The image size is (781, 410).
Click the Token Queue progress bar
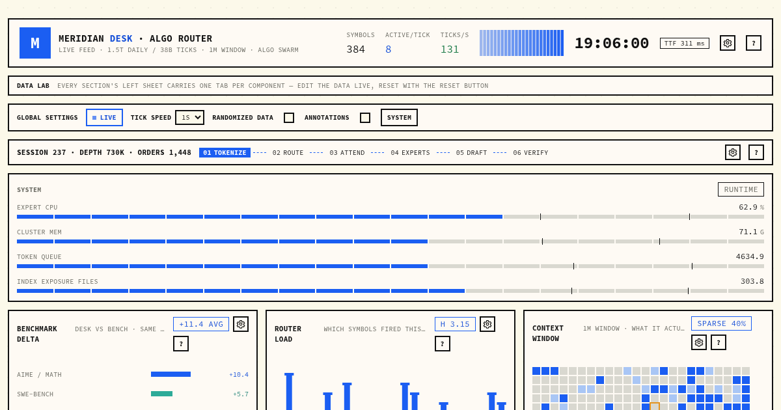pyautogui.click(x=390, y=266)
